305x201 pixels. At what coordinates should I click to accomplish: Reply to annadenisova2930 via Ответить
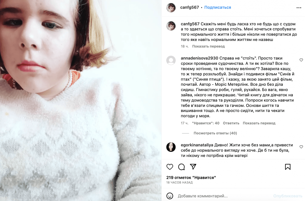(231, 123)
